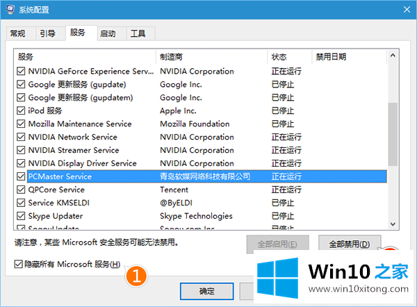Click the 确定 button

point(206,291)
